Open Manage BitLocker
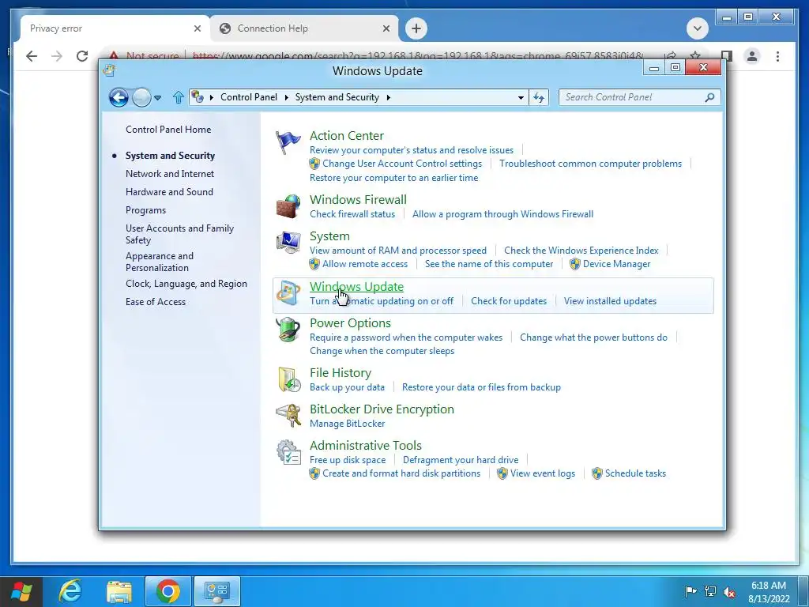 (348, 424)
